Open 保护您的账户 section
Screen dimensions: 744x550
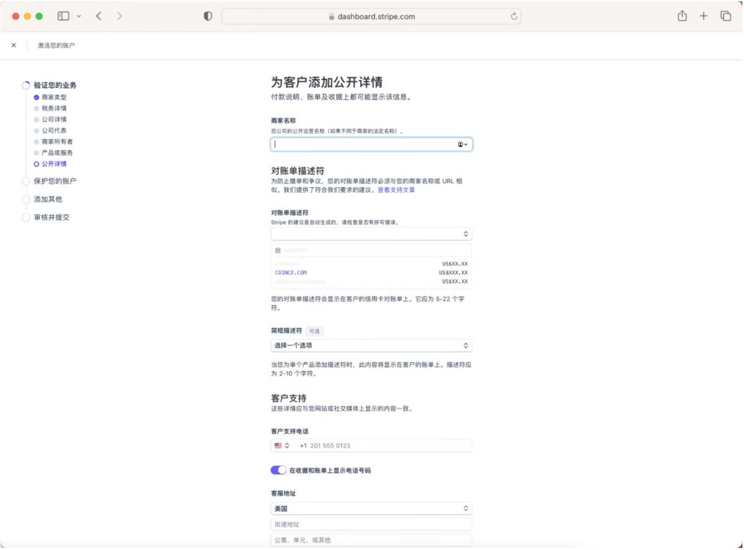pyautogui.click(x=55, y=181)
